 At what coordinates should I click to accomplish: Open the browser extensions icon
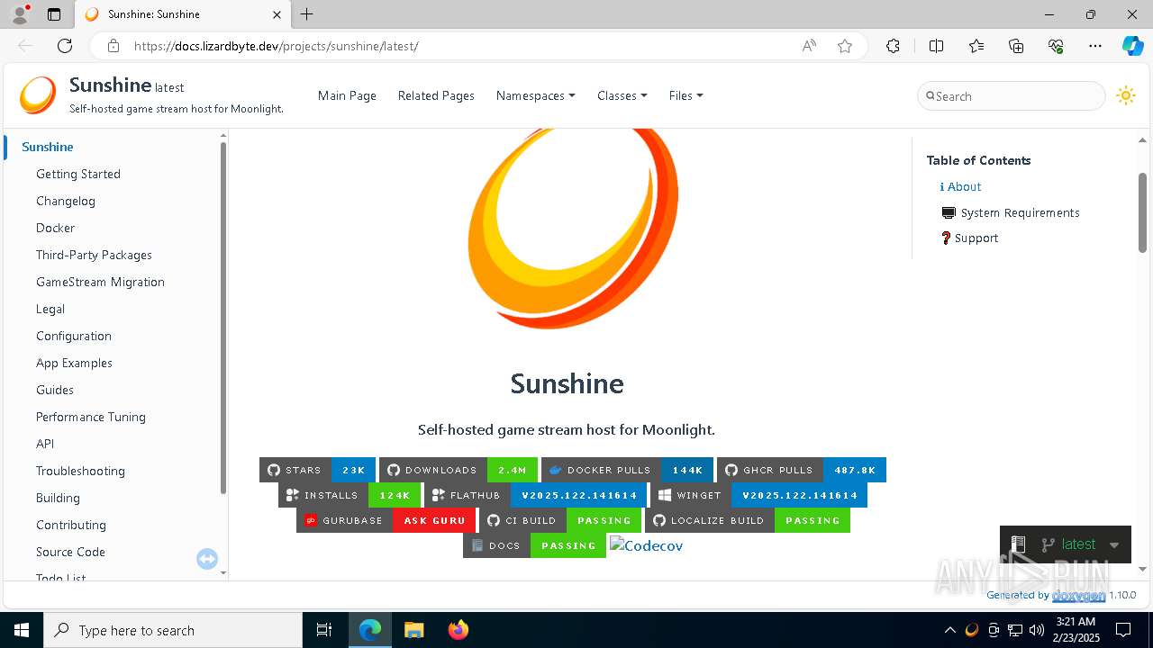tap(893, 46)
